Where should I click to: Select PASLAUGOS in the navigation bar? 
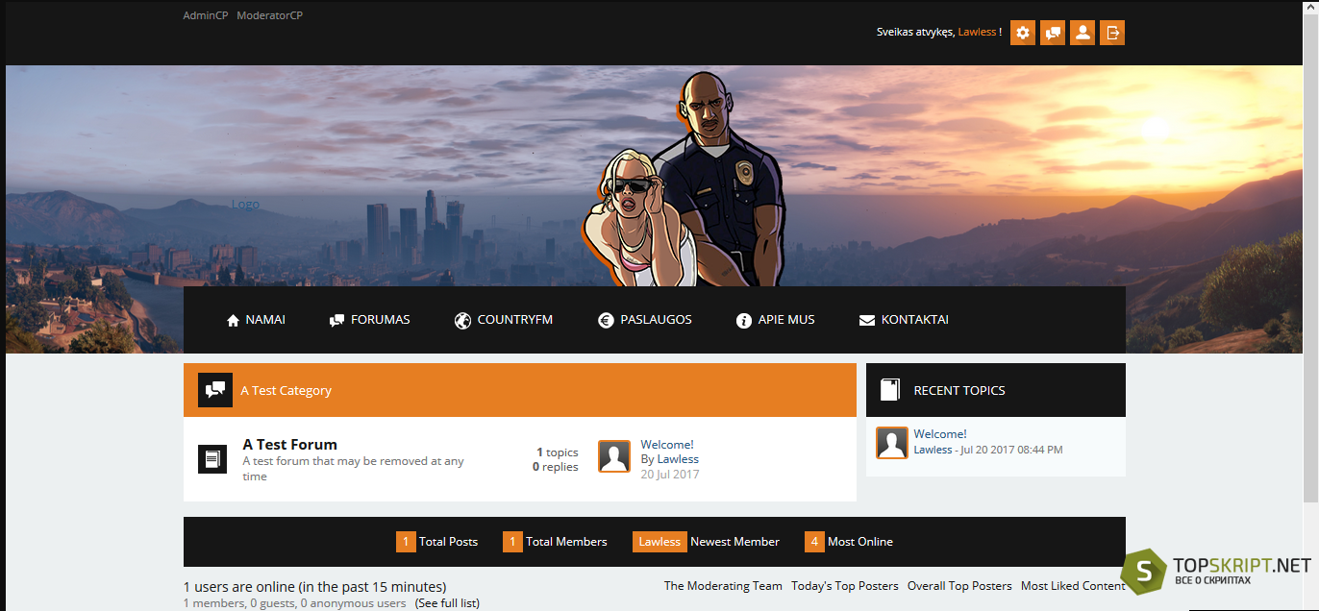click(x=644, y=320)
